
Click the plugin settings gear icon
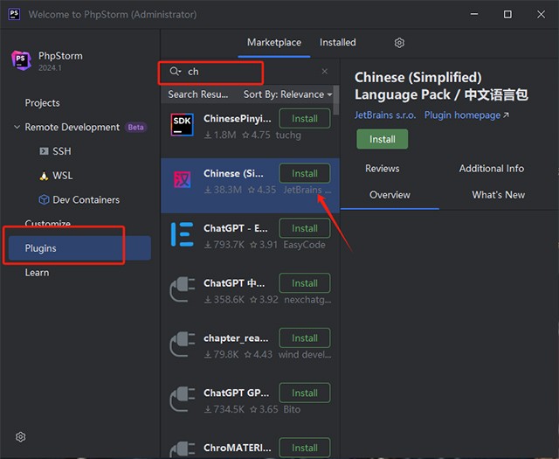(x=399, y=43)
